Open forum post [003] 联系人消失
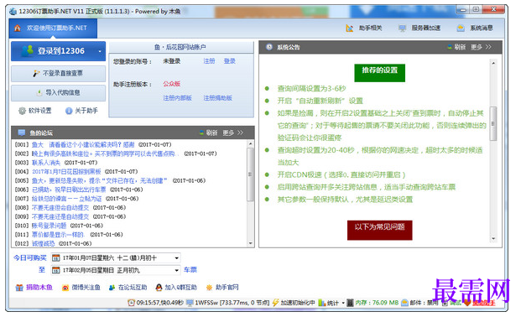526x317 pixels. (46, 163)
